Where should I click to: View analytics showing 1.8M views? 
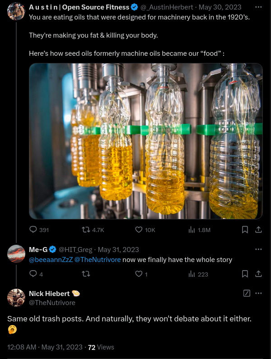192,230
